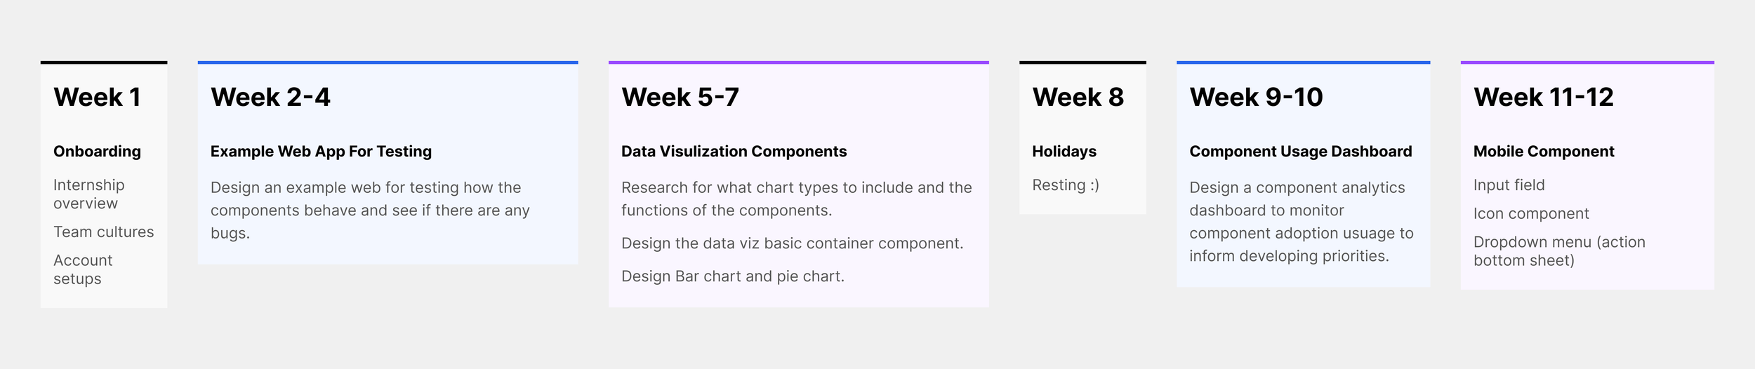Select the Week 8 heading
This screenshot has height=369, width=1755.
tap(1078, 98)
